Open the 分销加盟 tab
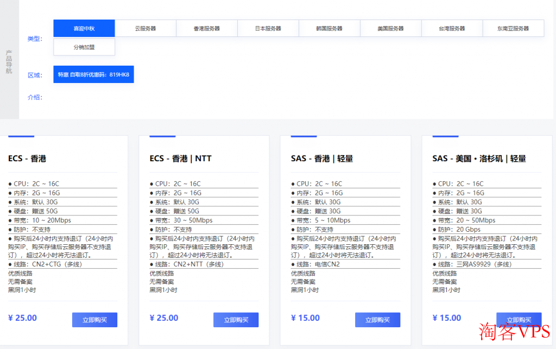 point(84,47)
